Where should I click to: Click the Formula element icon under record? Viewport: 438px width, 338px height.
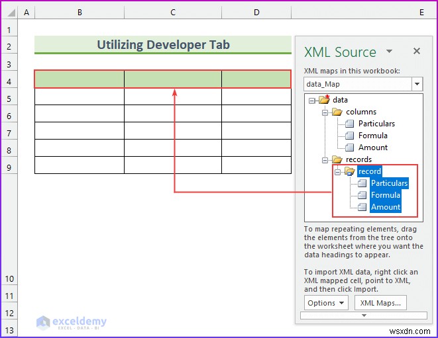(x=362, y=195)
